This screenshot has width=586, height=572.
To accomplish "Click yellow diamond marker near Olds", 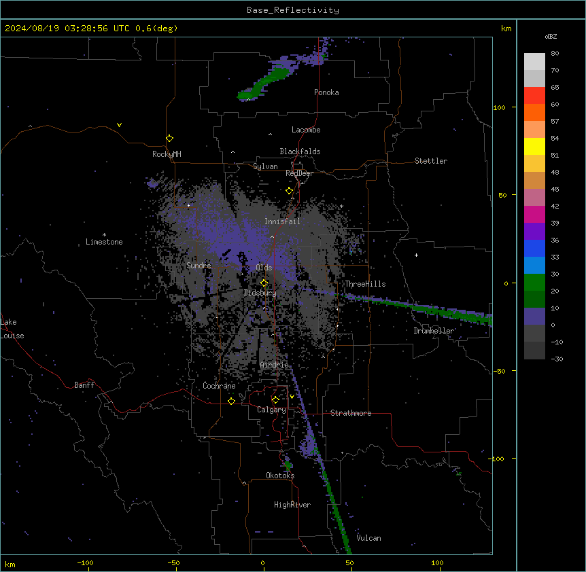I will pos(264,283).
